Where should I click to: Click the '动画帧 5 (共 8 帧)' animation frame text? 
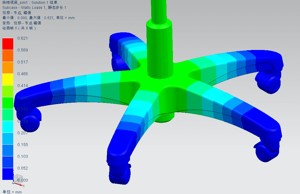[x=19, y=28]
